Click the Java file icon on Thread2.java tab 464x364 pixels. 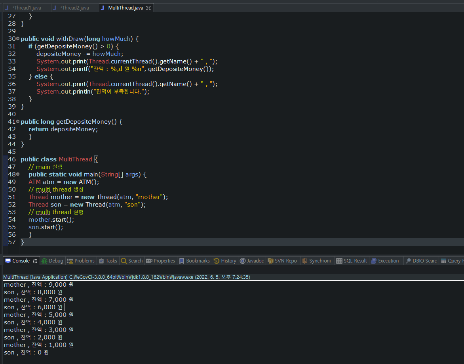coord(55,8)
